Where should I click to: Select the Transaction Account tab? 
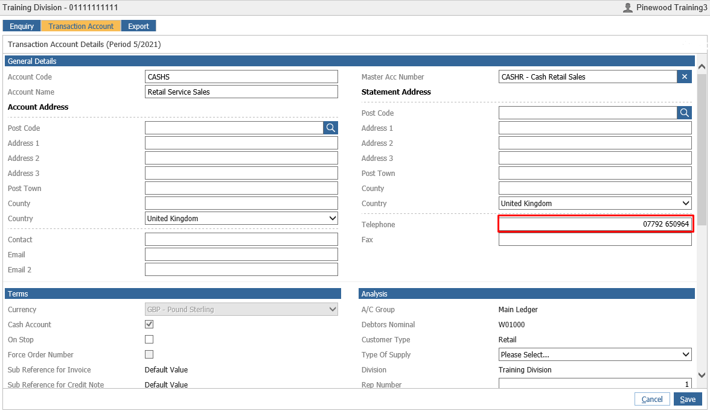pyautogui.click(x=81, y=27)
